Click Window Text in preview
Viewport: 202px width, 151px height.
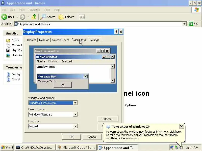coord(46,67)
